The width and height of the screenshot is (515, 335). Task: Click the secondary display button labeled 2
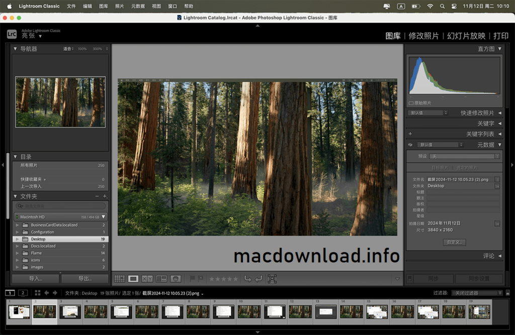(x=22, y=293)
